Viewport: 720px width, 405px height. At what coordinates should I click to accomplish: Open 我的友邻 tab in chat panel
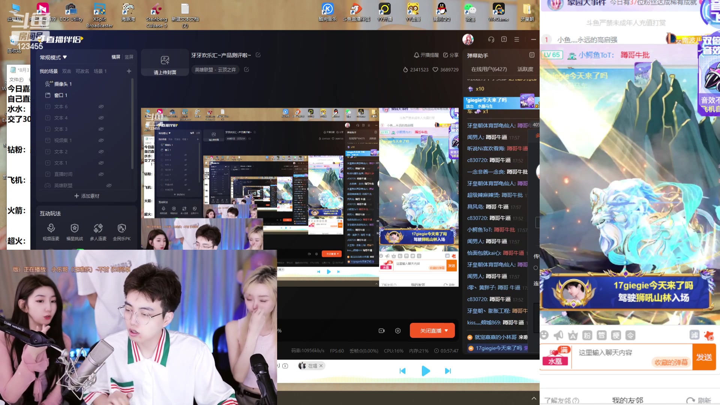[x=627, y=400]
